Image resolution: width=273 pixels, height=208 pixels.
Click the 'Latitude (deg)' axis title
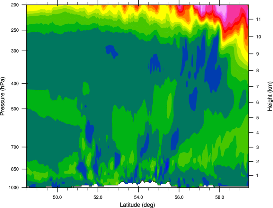coord(137,205)
